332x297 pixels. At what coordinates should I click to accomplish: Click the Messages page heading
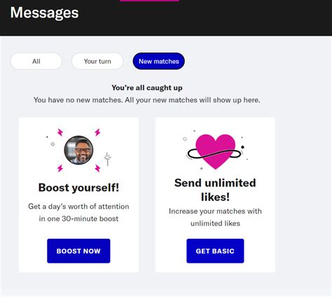point(44,13)
